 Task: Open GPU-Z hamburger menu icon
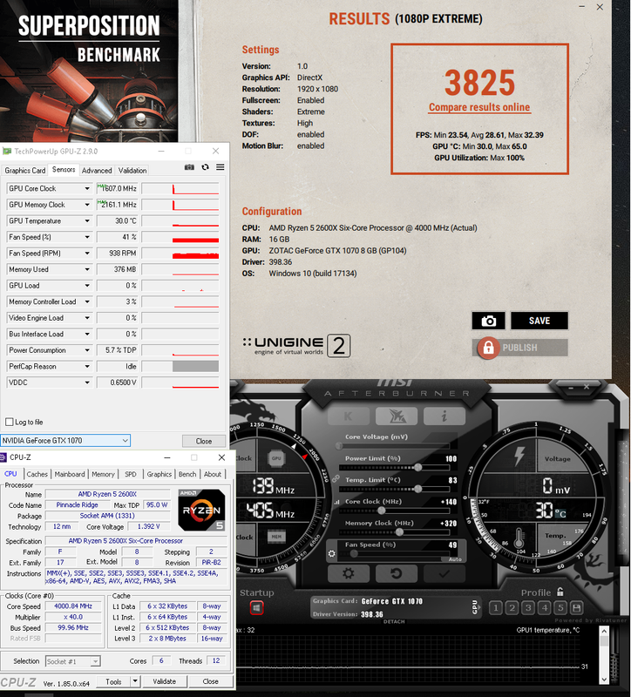tap(221, 167)
